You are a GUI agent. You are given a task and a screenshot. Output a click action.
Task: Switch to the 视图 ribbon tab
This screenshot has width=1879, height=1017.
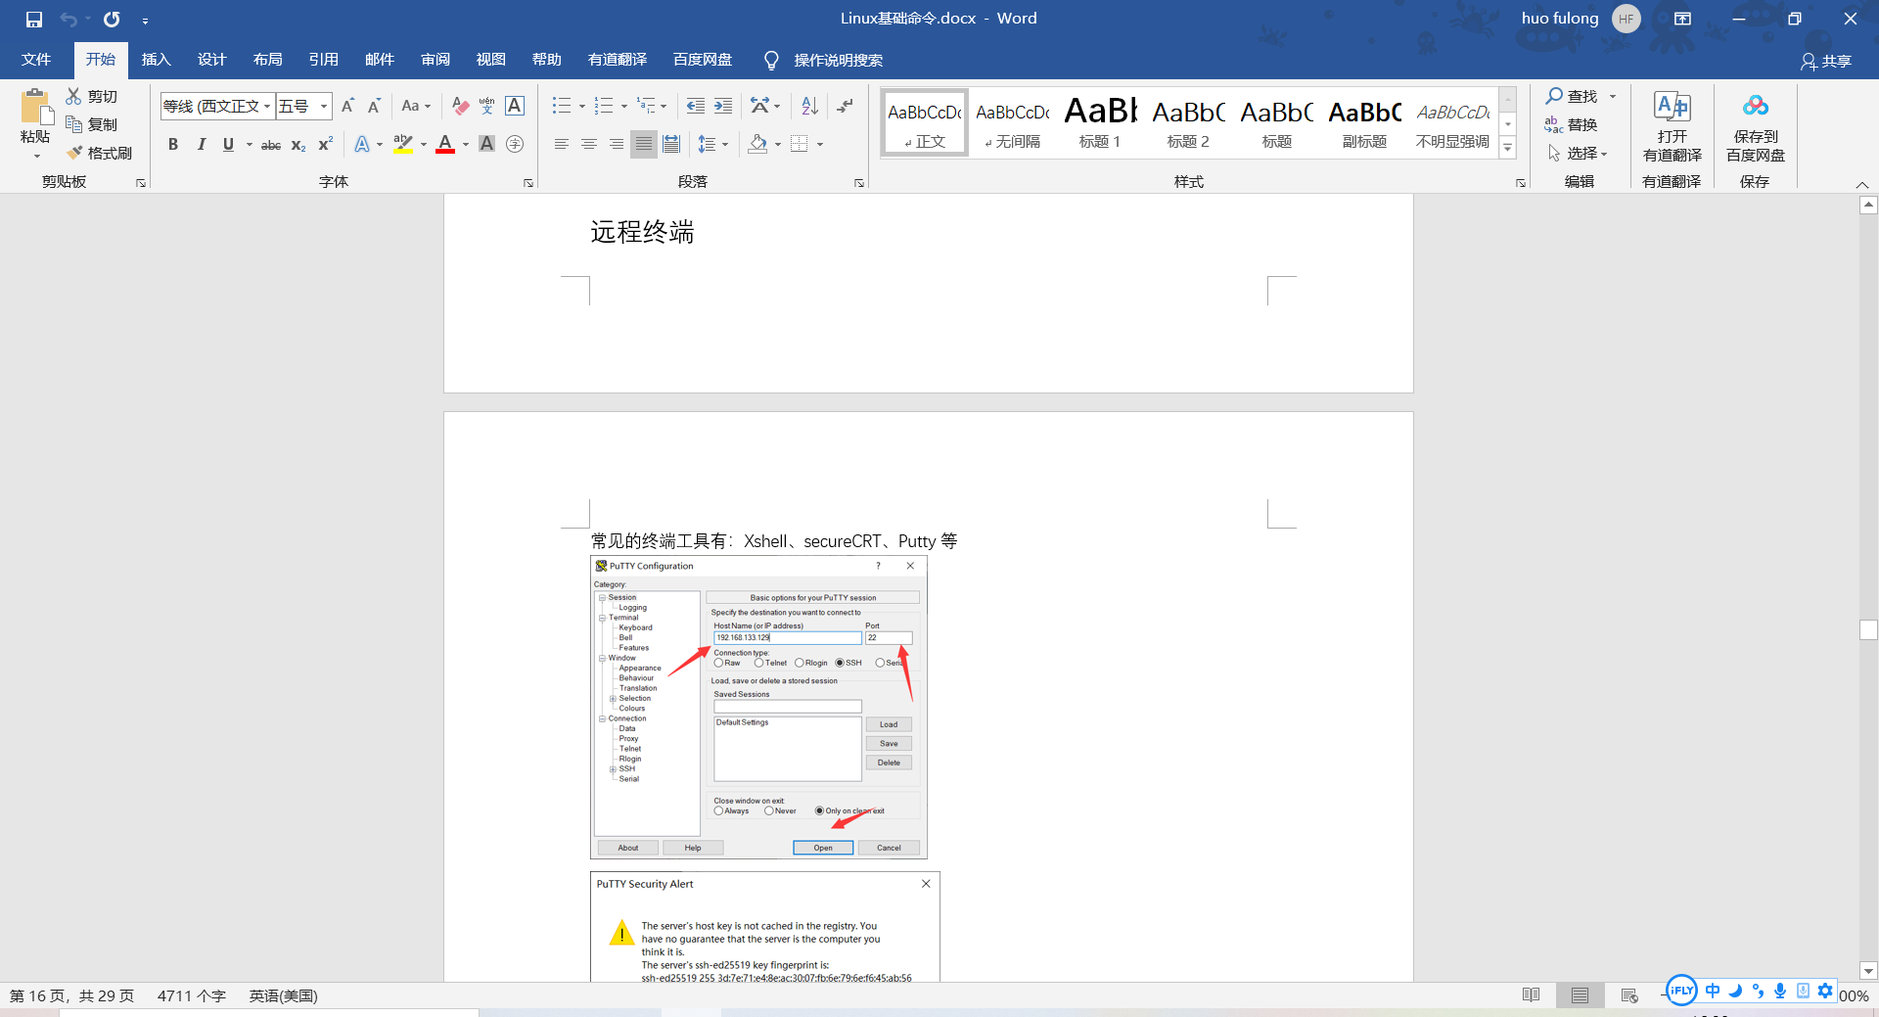(490, 60)
